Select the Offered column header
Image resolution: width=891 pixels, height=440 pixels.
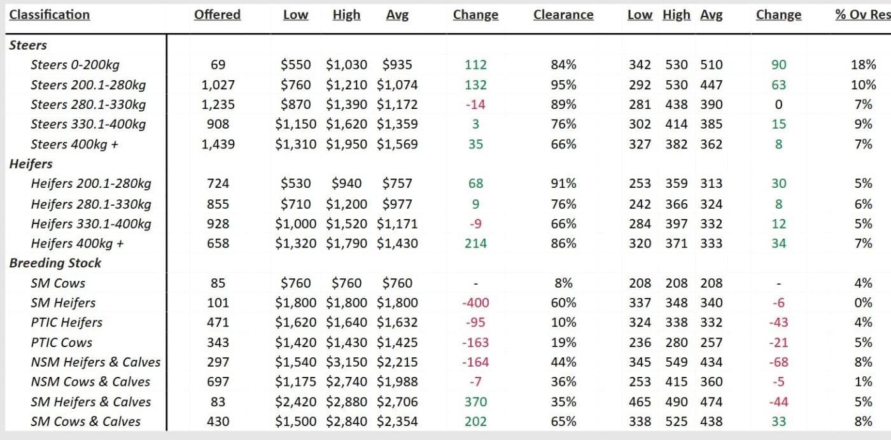pyautogui.click(x=217, y=15)
